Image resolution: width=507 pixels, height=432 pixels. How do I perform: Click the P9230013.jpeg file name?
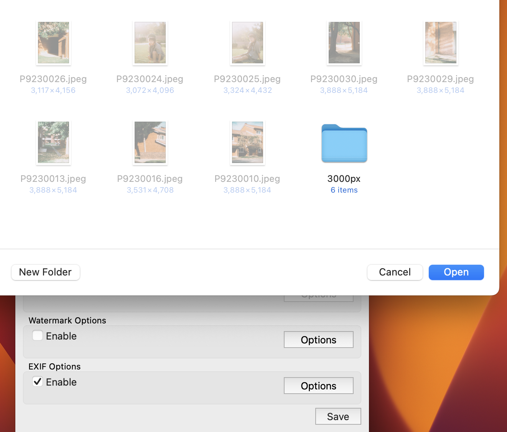coord(53,179)
